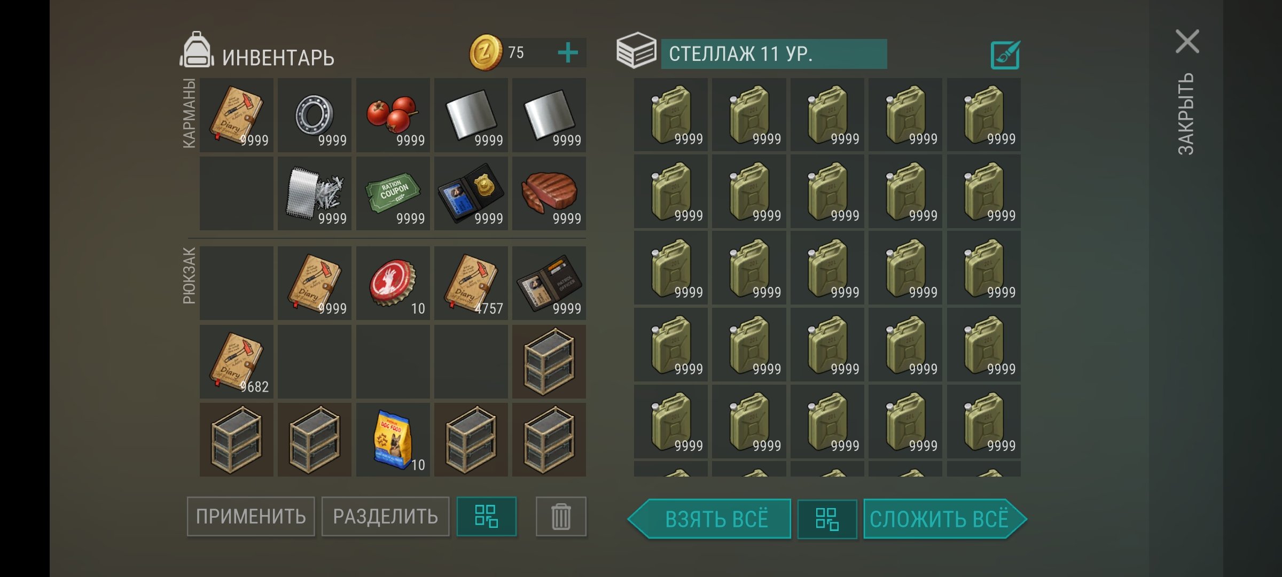Screen dimensions: 1282x577
Task: Click the rack sort grid button
Action: tap(827, 519)
